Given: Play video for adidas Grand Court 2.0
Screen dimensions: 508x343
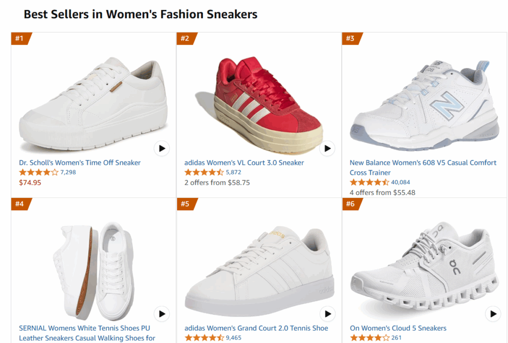Looking at the screenshot, I should tap(327, 313).
